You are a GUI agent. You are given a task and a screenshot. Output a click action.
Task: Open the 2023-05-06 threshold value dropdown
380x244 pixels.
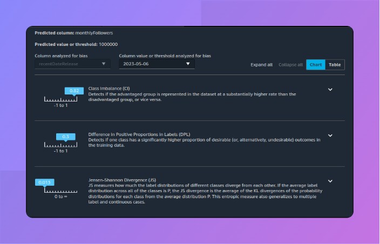pos(157,64)
